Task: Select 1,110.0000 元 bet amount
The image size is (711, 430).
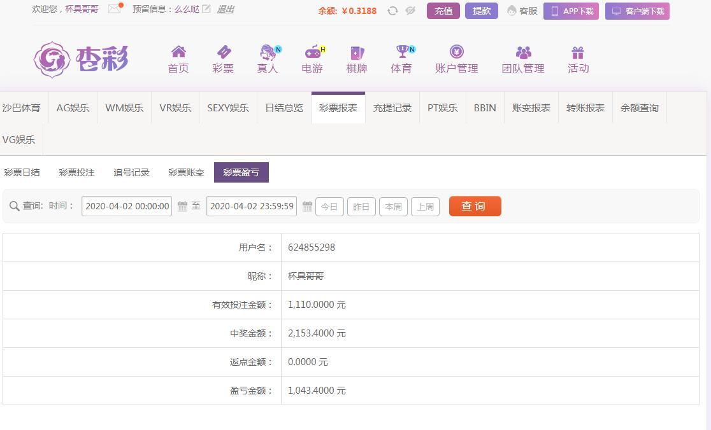Action: (317, 305)
